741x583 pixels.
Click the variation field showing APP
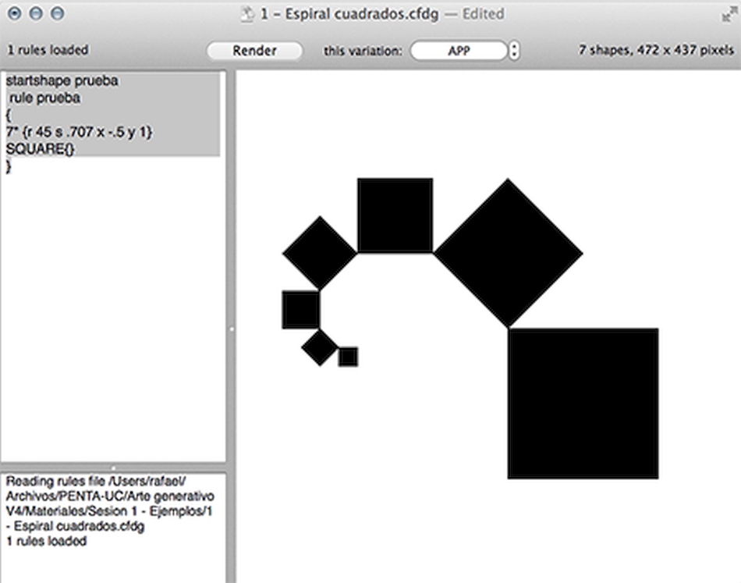(x=459, y=51)
